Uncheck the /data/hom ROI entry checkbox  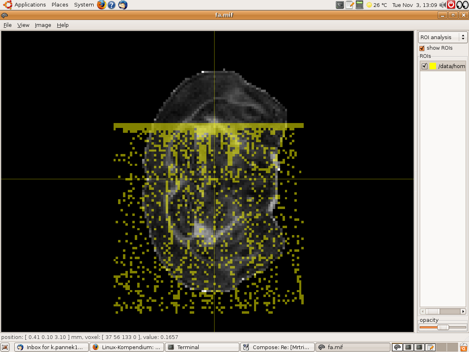click(425, 66)
